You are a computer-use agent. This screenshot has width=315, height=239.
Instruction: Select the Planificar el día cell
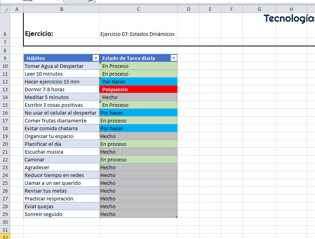pyautogui.click(x=61, y=144)
